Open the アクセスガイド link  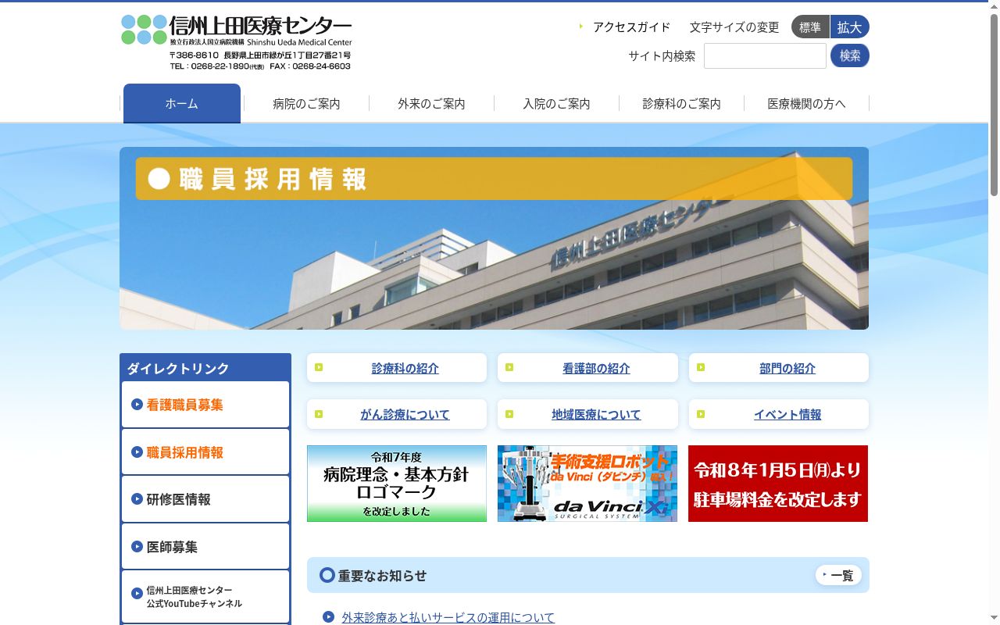pyautogui.click(x=631, y=27)
